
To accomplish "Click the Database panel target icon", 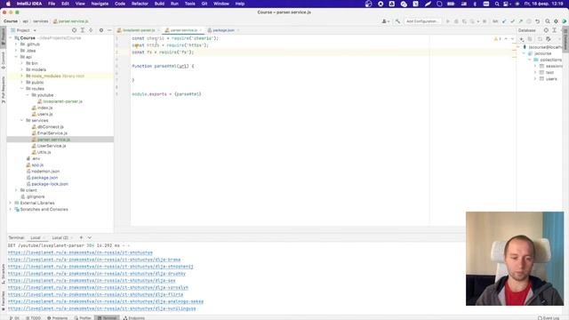I will coord(546,30).
